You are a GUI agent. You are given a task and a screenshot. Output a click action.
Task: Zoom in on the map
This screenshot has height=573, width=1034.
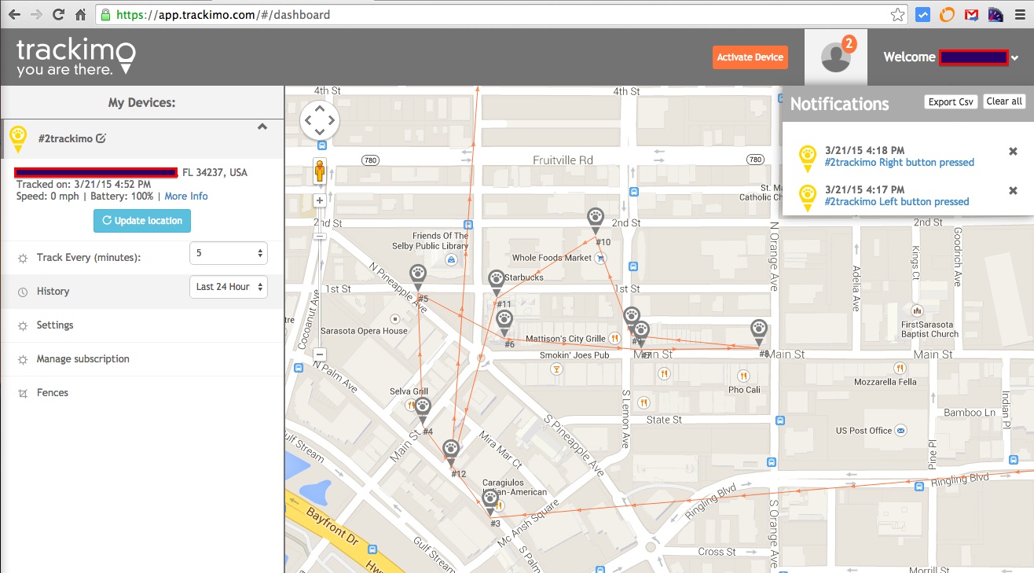click(320, 200)
